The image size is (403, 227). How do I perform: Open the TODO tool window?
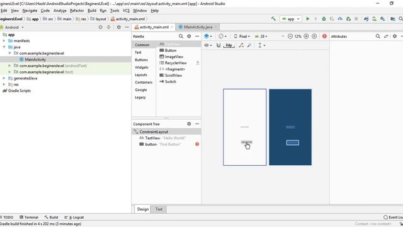click(x=7, y=218)
